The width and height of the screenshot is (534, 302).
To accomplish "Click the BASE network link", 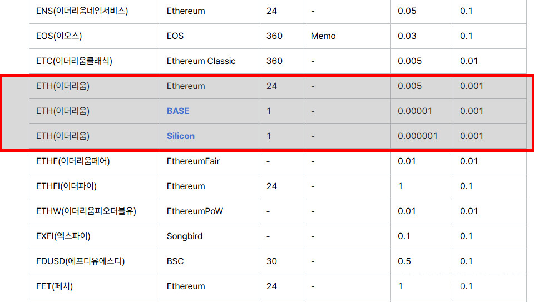I will (178, 111).
